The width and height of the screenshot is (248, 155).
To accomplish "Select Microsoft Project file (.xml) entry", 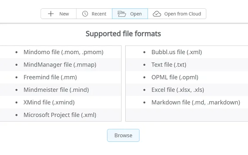I will (60, 115).
